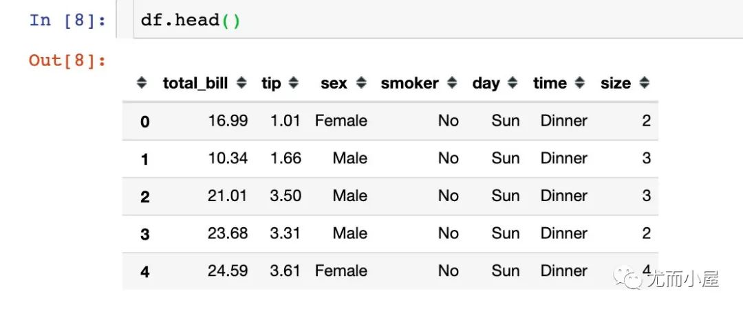Click Dinner in row index 1
743x311 pixels.
[563, 158]
